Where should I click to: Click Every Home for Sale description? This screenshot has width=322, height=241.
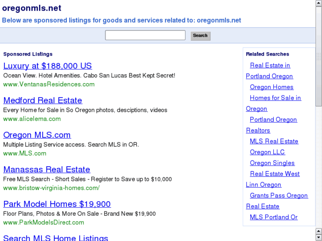tap(85, 110)
